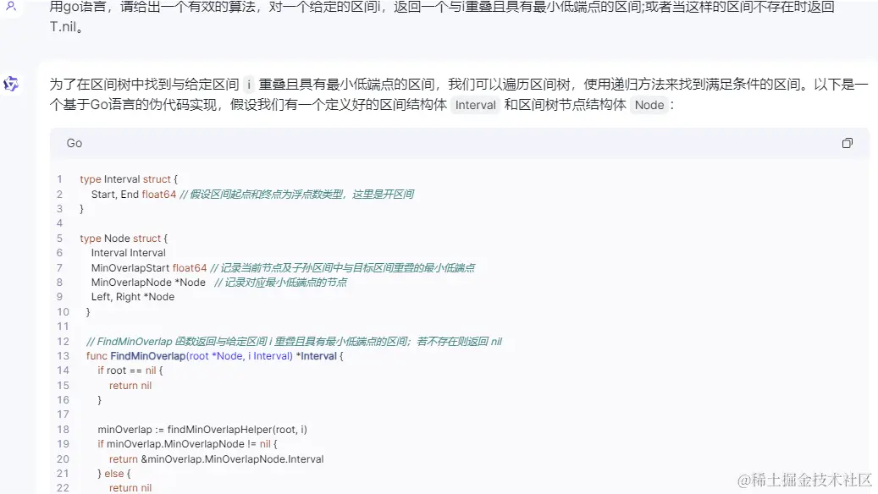This screenshot has height=494, width=878.
Task: Click the inline code chip labeled Node
Action: 648,106
